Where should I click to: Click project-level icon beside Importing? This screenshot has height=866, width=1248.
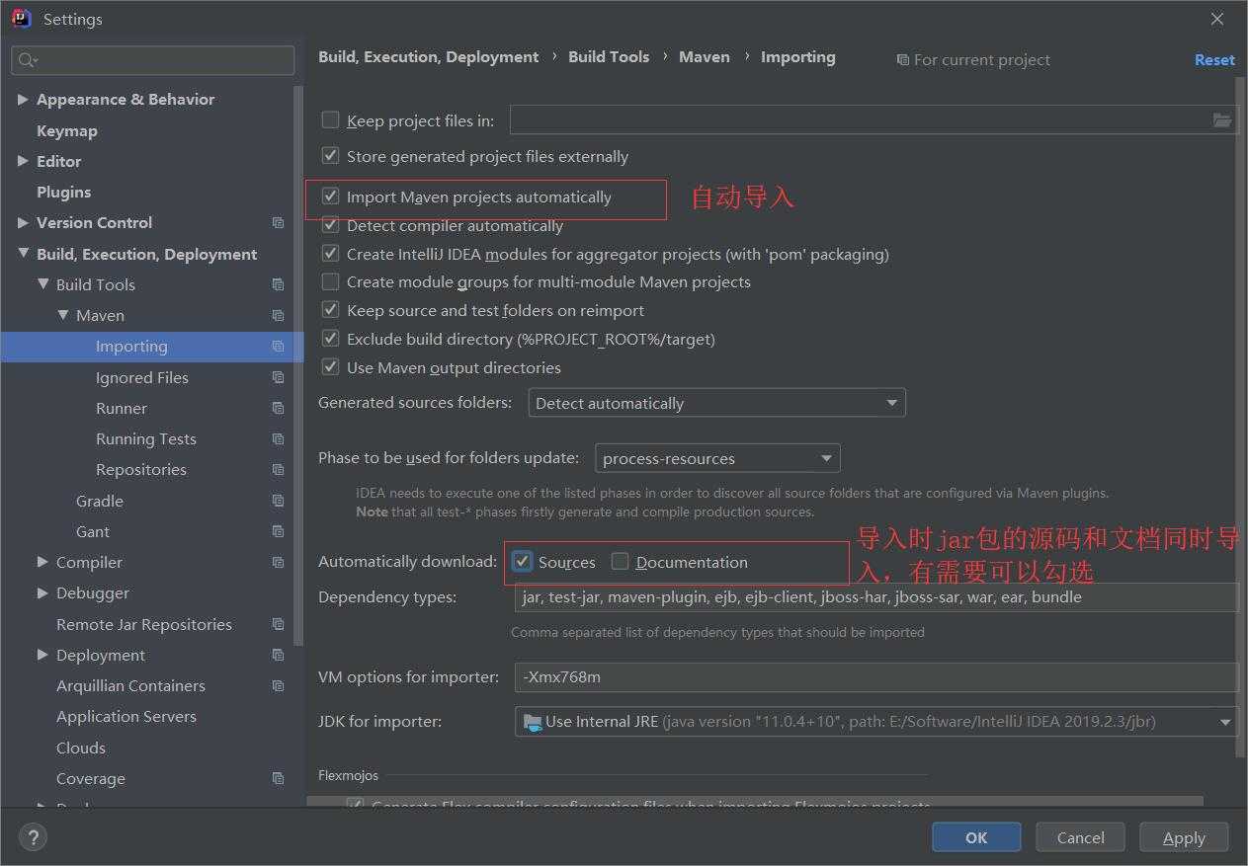tap(278, 347)
